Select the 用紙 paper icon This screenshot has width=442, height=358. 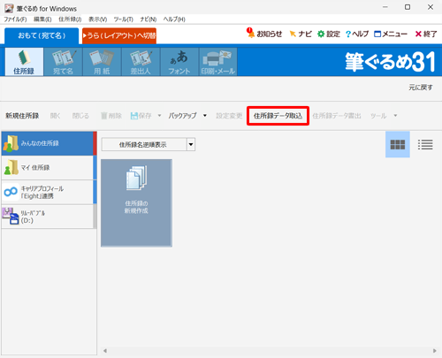click(102, 62)
